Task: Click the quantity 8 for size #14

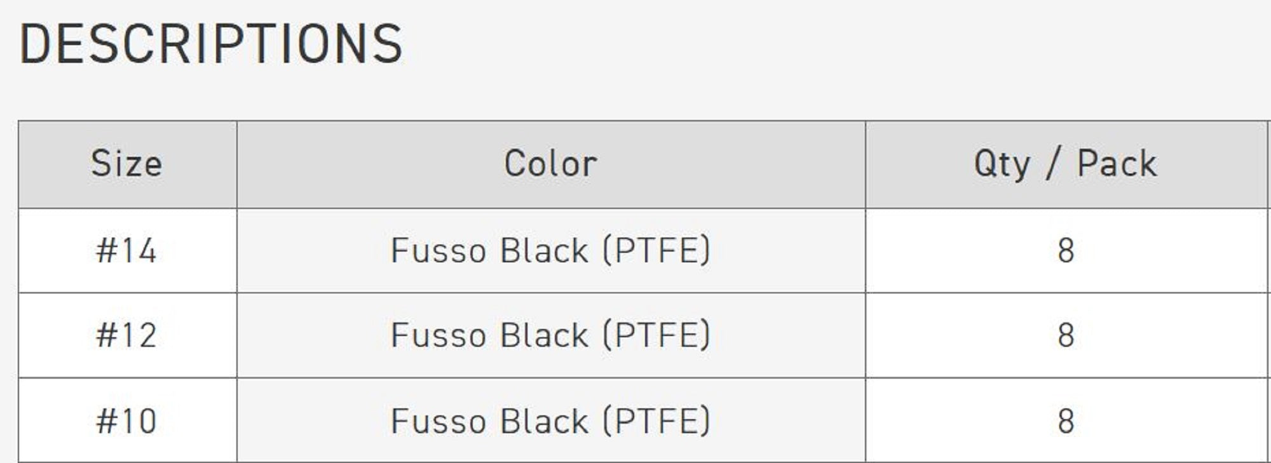Action: point(1066,250)
